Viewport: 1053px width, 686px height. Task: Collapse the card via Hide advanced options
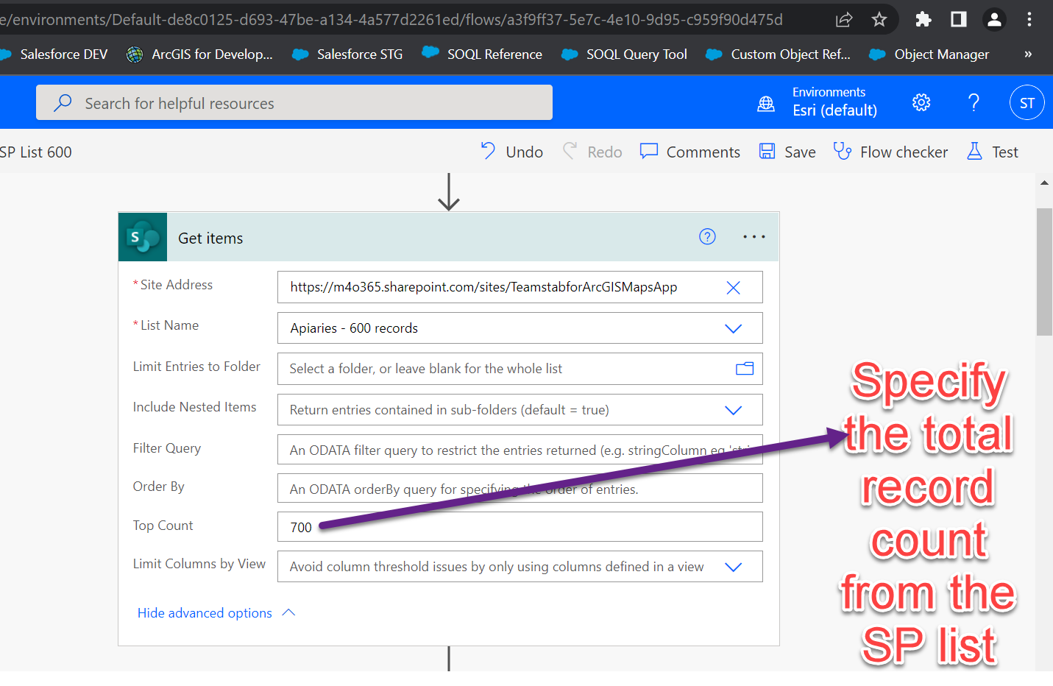click(x=205, y=612)
